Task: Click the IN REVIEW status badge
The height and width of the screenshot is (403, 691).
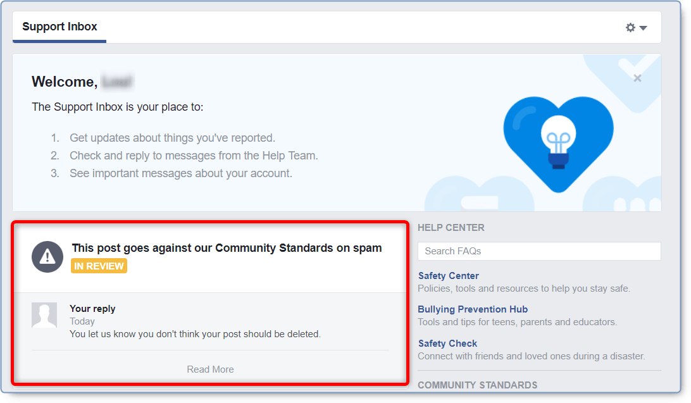Action: pos(99,266)
